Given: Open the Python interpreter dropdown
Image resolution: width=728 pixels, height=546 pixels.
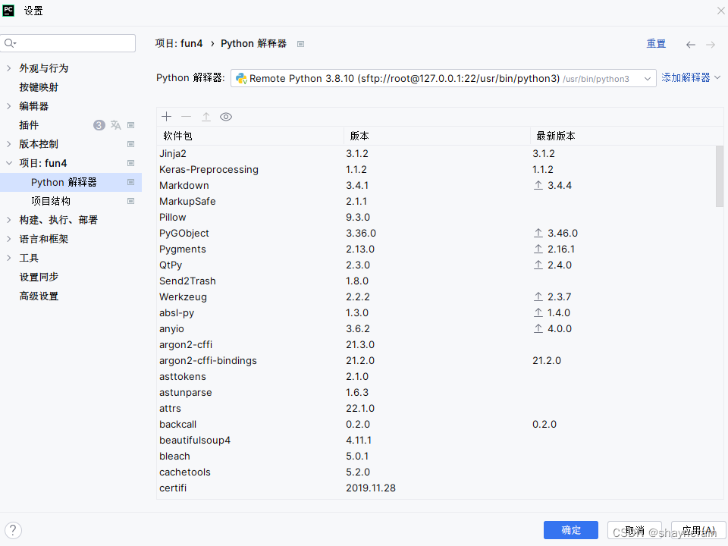Looking at the screenshot, I should (x=648, y=78).
